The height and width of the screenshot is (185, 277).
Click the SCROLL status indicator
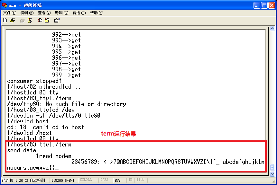86,180
